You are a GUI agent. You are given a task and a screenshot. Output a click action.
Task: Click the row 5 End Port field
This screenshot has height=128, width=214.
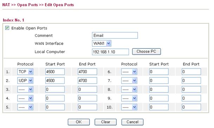87,107
